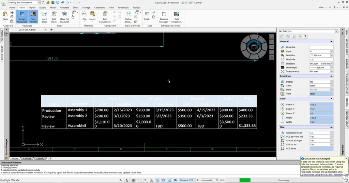Toggle the Snap status bar button
This screenshot has width=349, height=183.
point(127,180)
